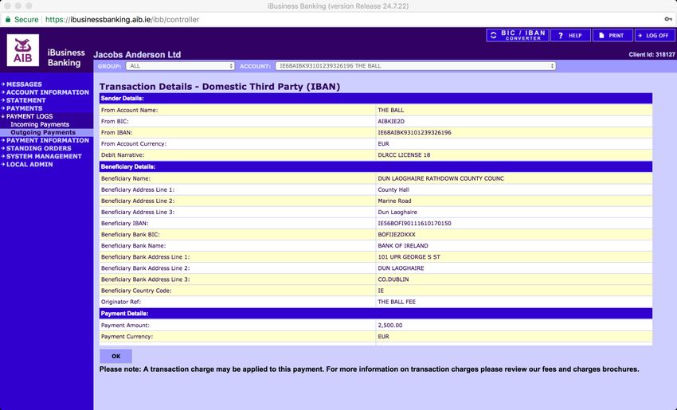Open Standing Orders menu
677x410 pixels.
39,148
